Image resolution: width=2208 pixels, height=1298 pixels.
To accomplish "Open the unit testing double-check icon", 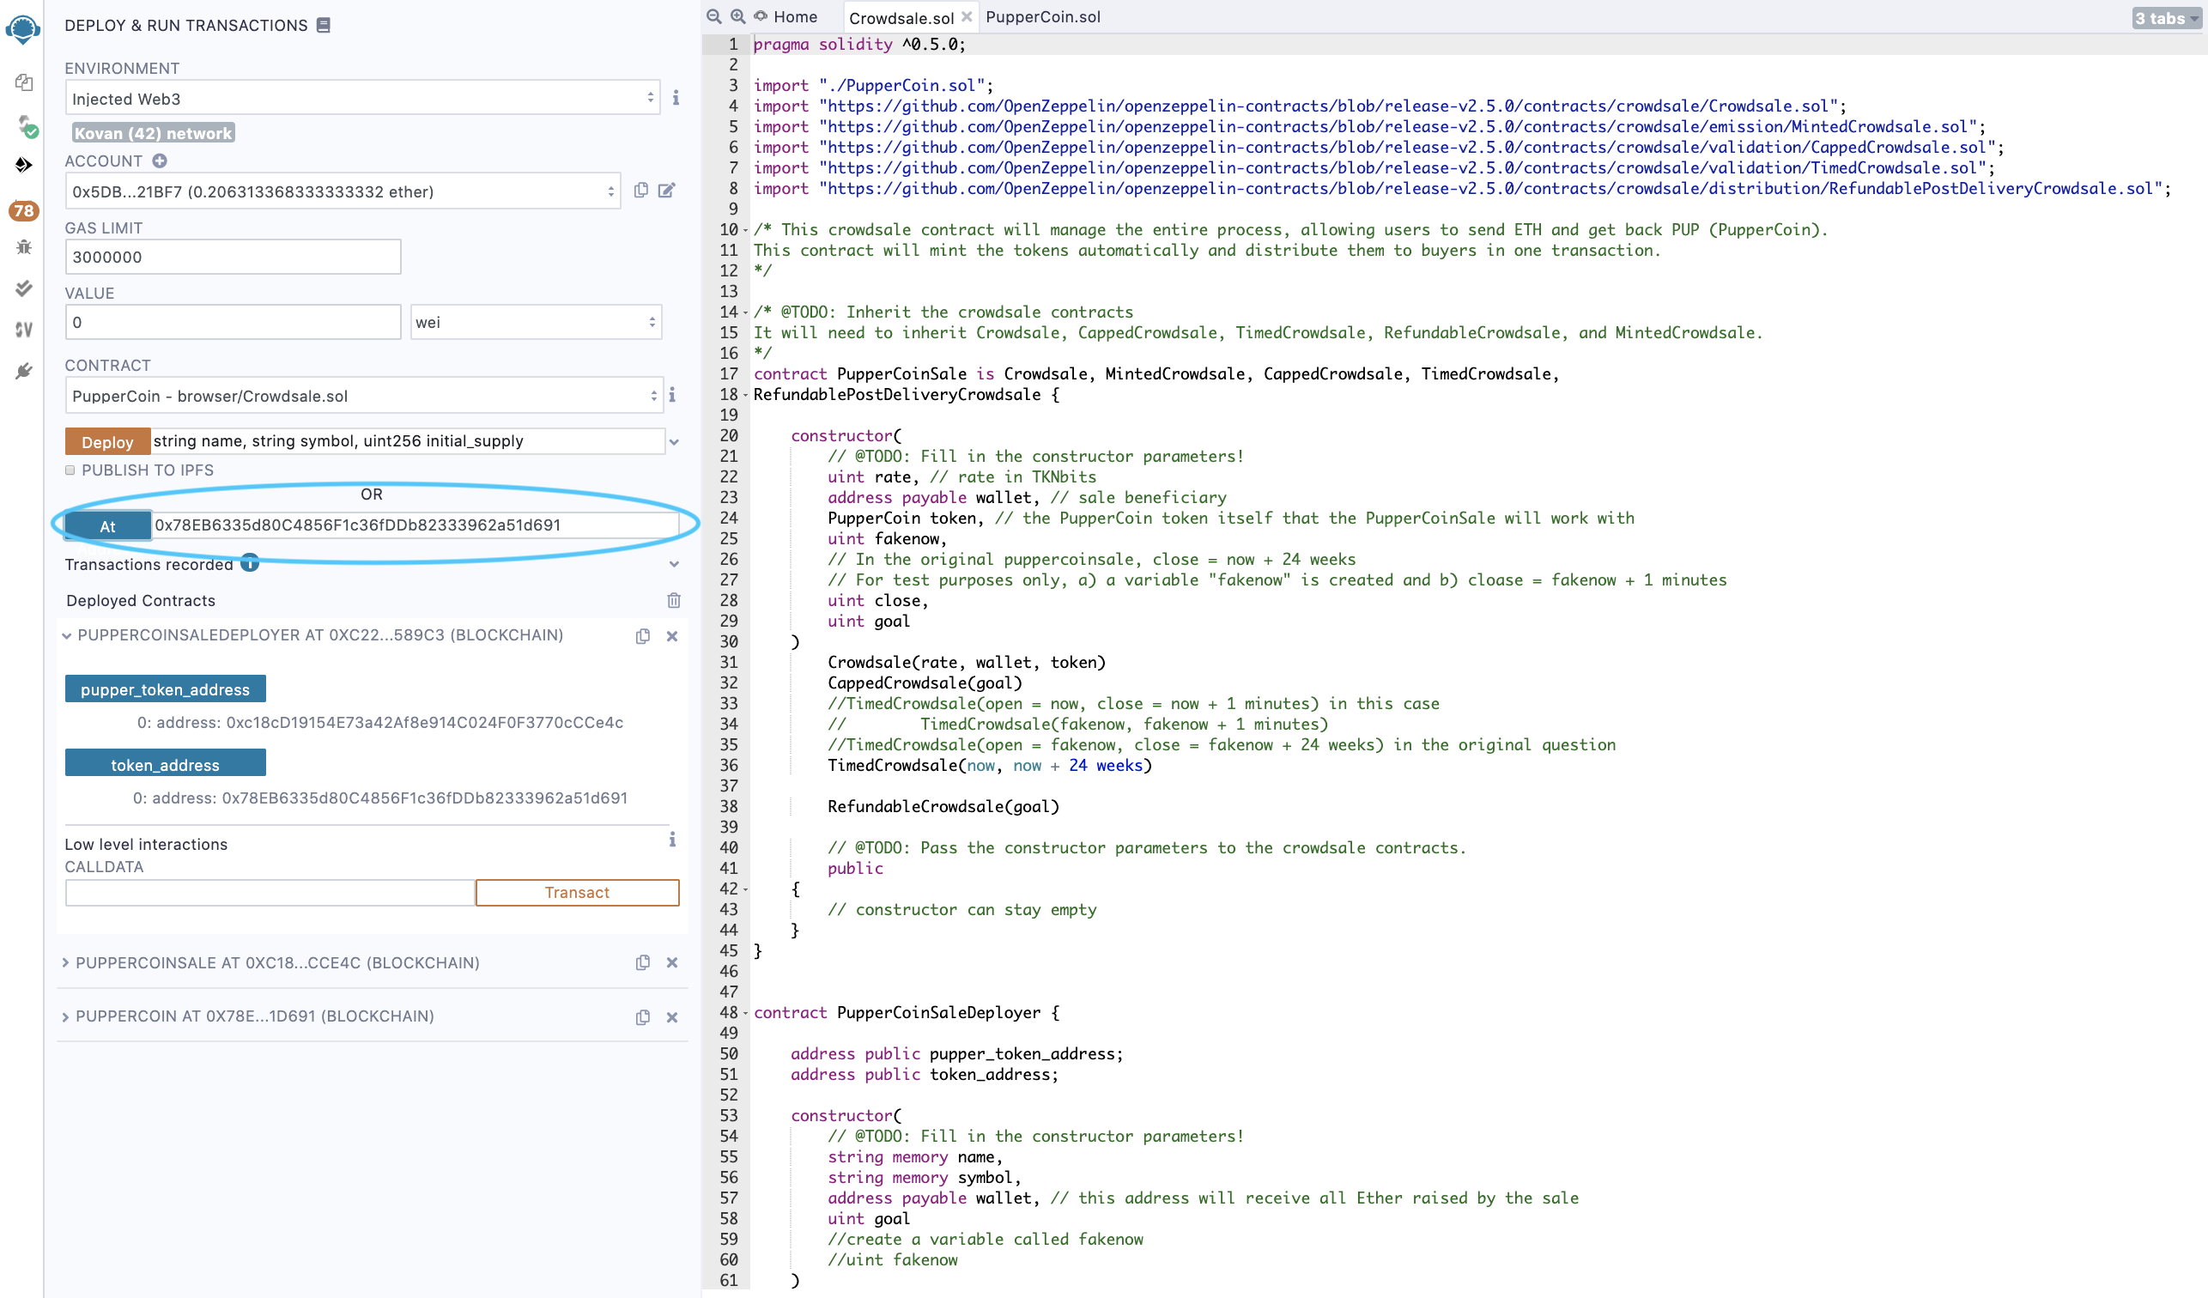I will click(24, 288).
